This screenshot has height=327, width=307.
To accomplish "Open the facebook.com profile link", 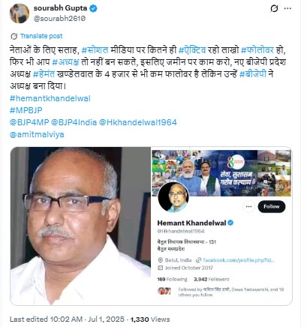I will [x=239, y=260].
